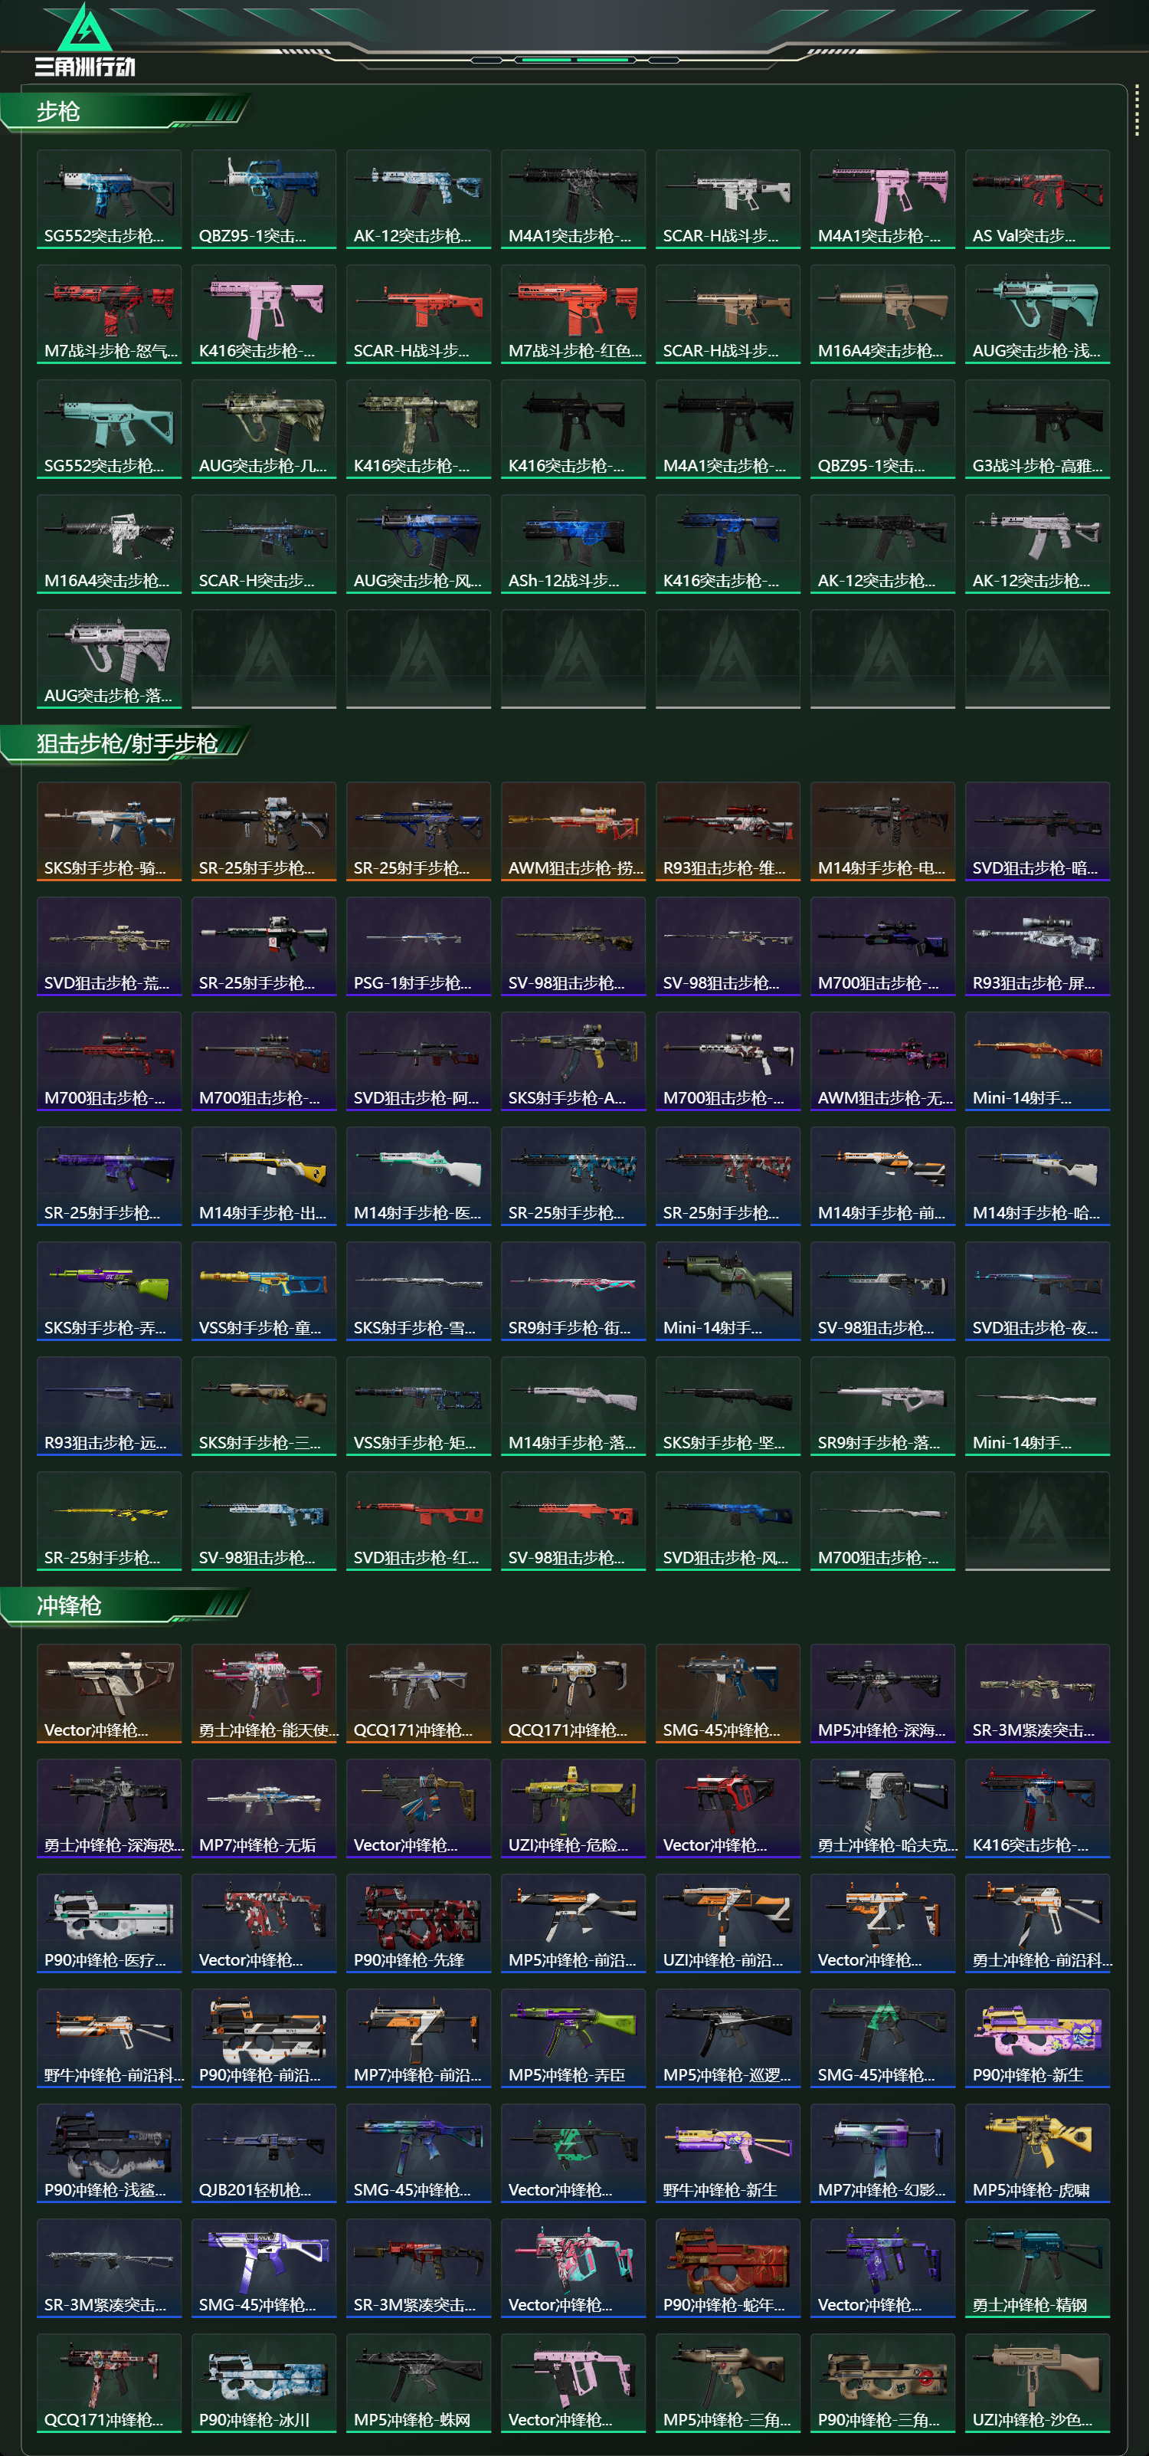Choose the G3战斗步枪-高雅 skin
This screenshot has height=2456, width=1149.
(x=1036, y=429)
